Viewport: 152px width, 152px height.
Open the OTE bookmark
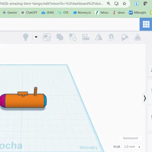coord(63,13)
